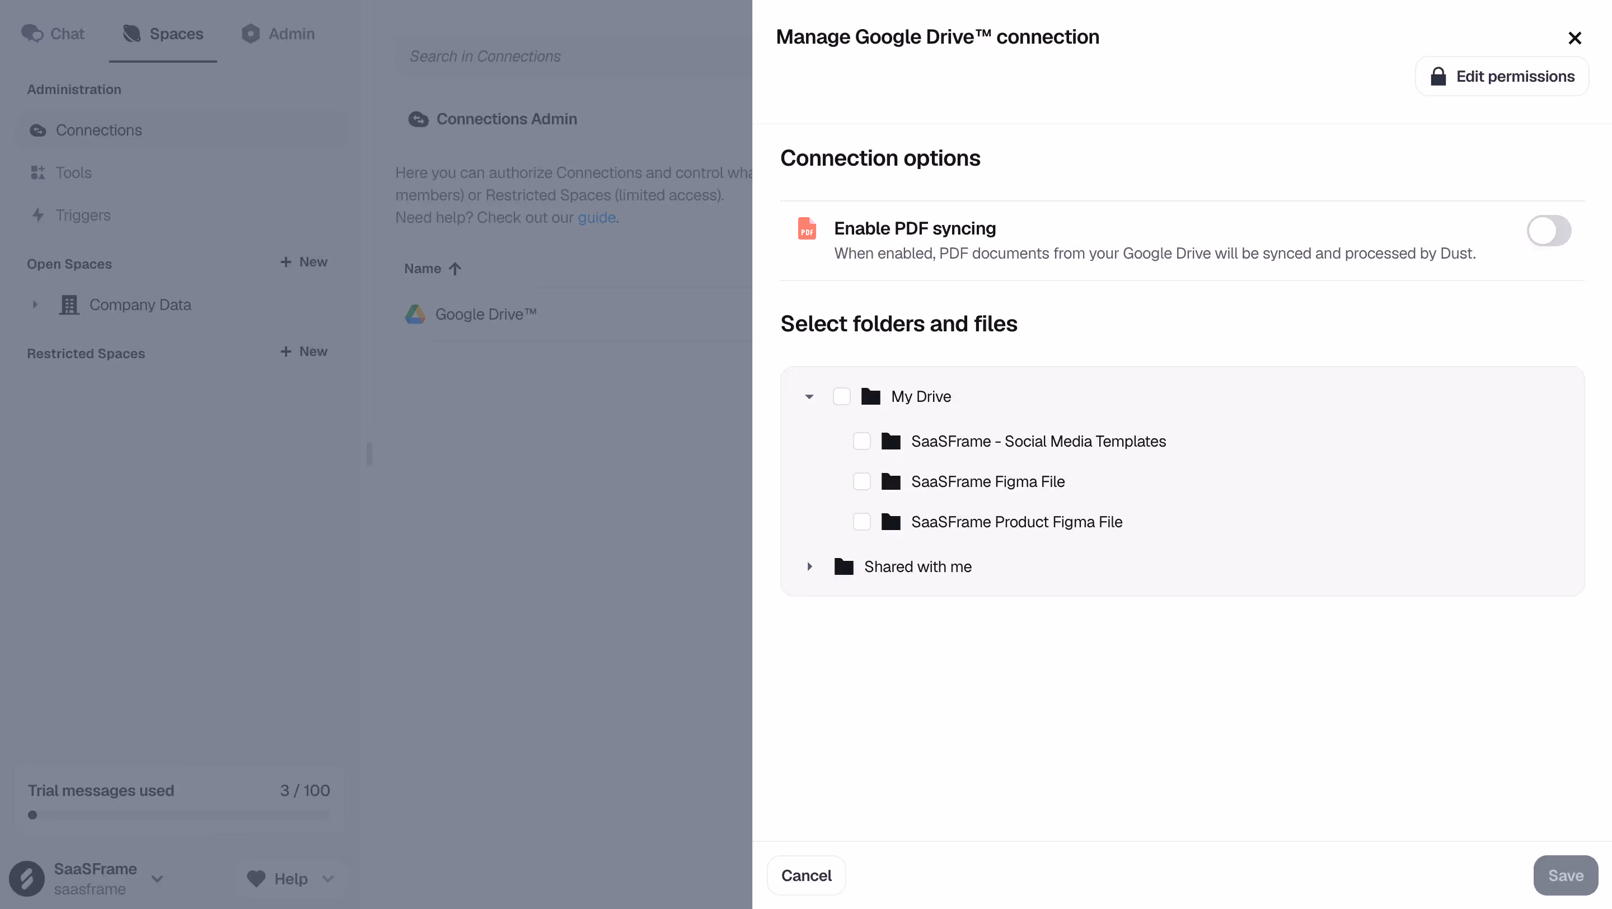Click the PDF icon beside Enable PDF syncing

pyautogui.click(x=807, y=228)
